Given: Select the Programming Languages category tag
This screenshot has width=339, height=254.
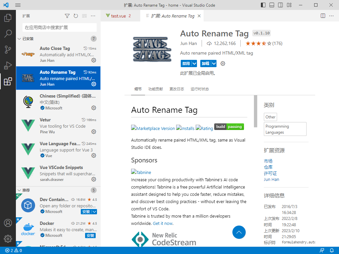Looking at the screenshot, I should point(285,129).
